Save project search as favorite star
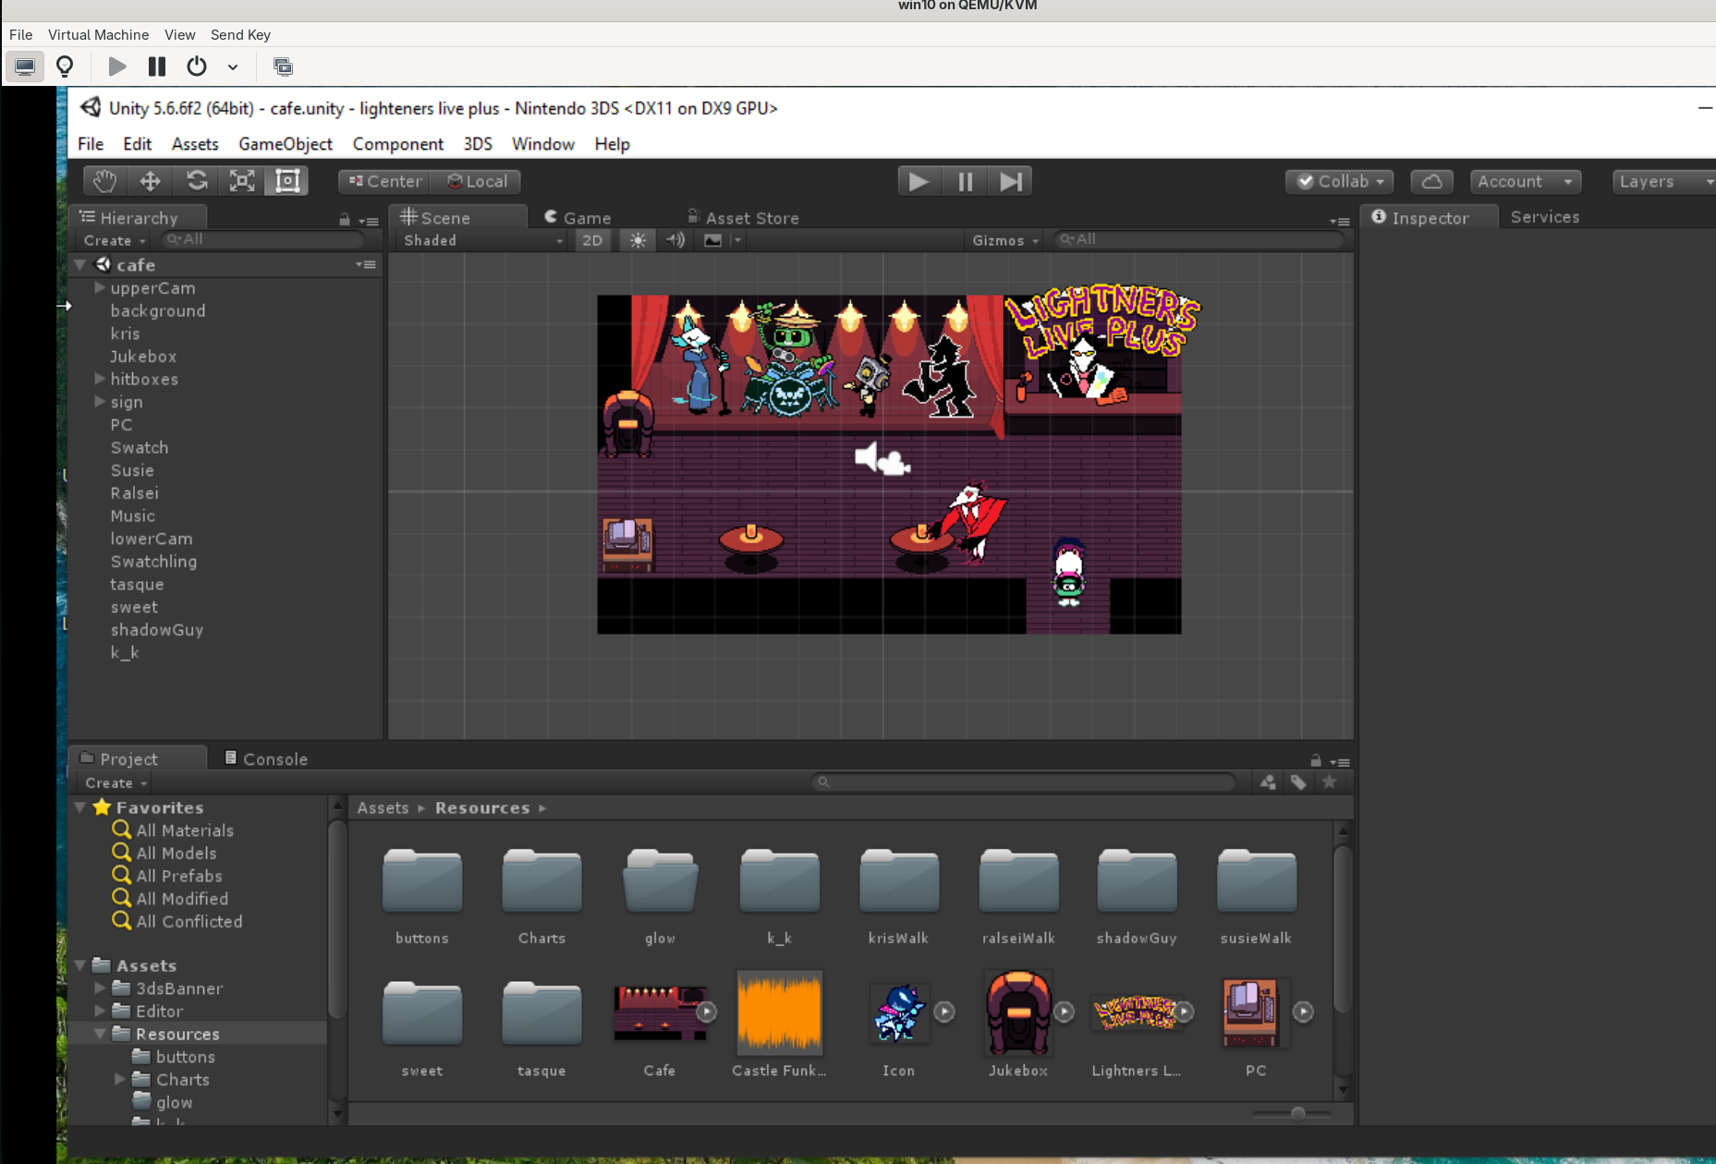The image size is (1716, 1164). 1329,782
